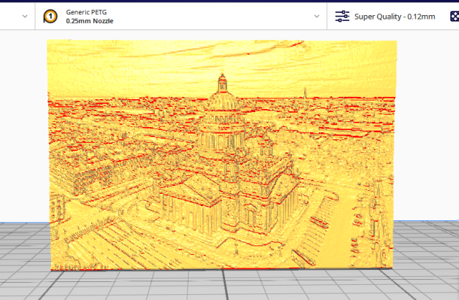Click the distant spire on the model horizon
This screenshot has width=459, height=300.
tap(304, 92)
